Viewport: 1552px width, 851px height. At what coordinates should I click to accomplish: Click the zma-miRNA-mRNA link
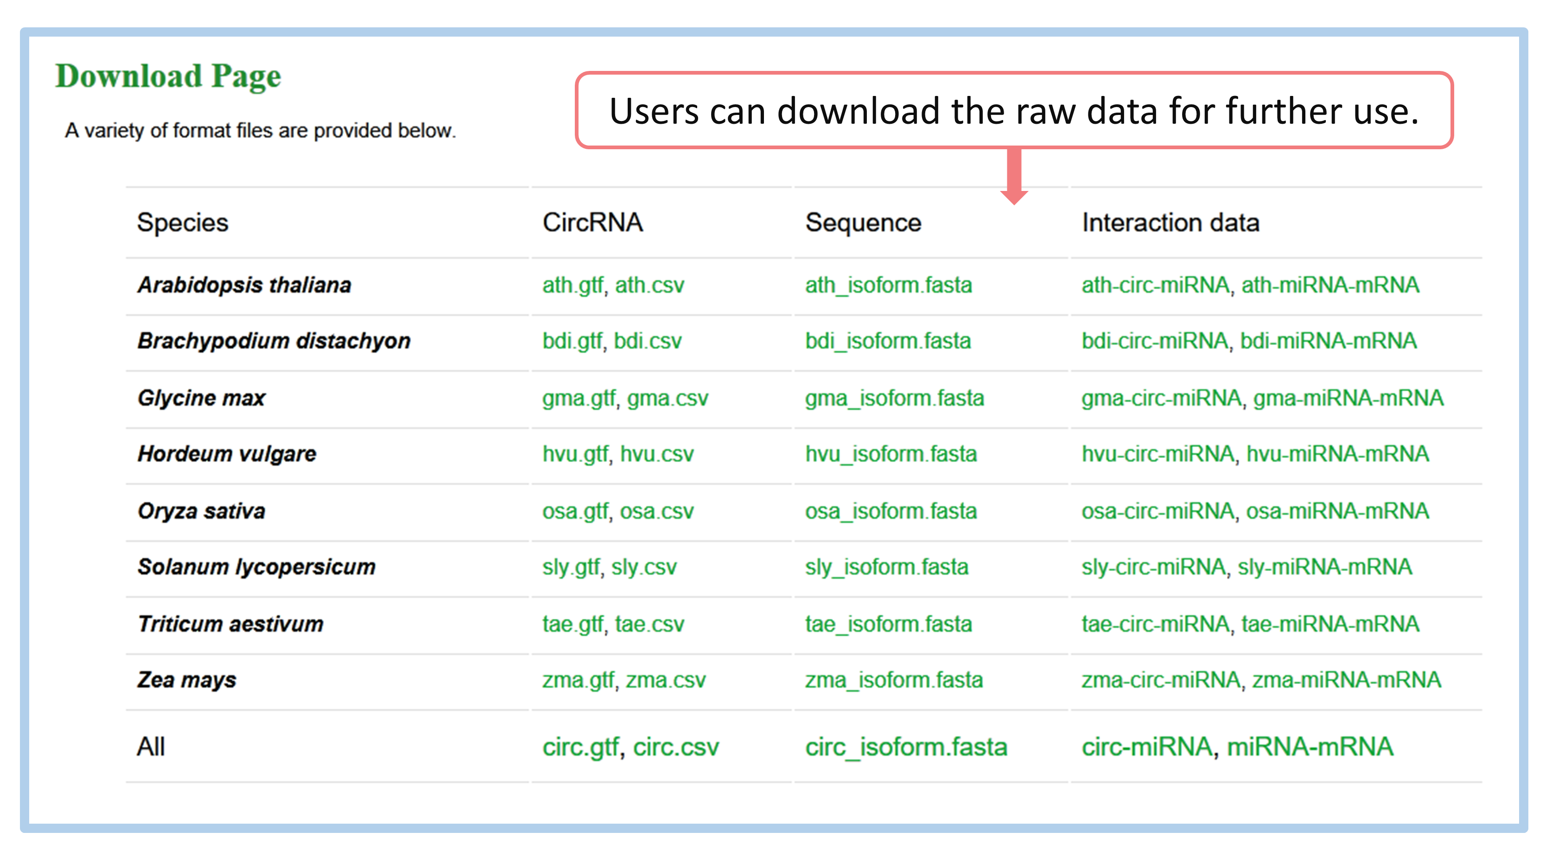(x=1346, y=680)
